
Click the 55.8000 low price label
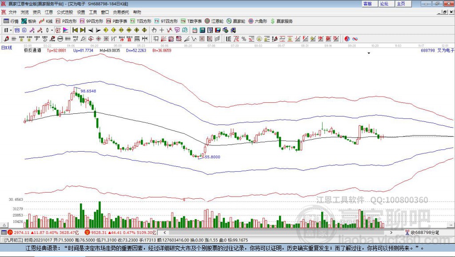pyautogui.click(x=212, y=157)
